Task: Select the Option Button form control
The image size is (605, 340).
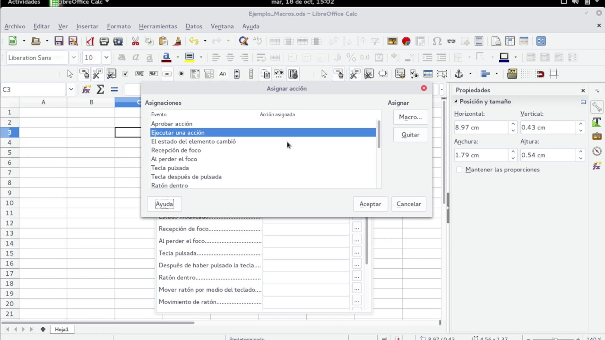Action: coord(181,74)
